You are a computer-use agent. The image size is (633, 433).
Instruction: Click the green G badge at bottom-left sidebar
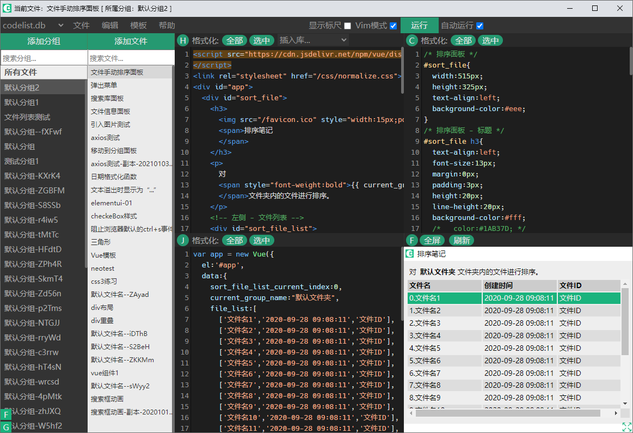point(6,427)
